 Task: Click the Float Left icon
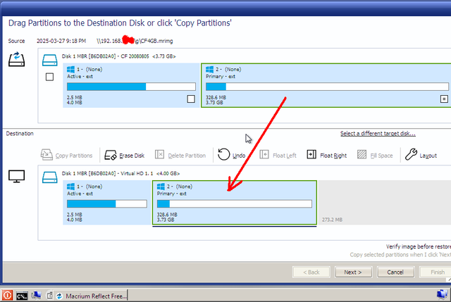coord(264,155)
